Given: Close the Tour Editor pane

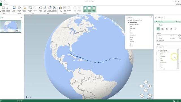Looking at the screenshot, I should (x=21, y=18).
